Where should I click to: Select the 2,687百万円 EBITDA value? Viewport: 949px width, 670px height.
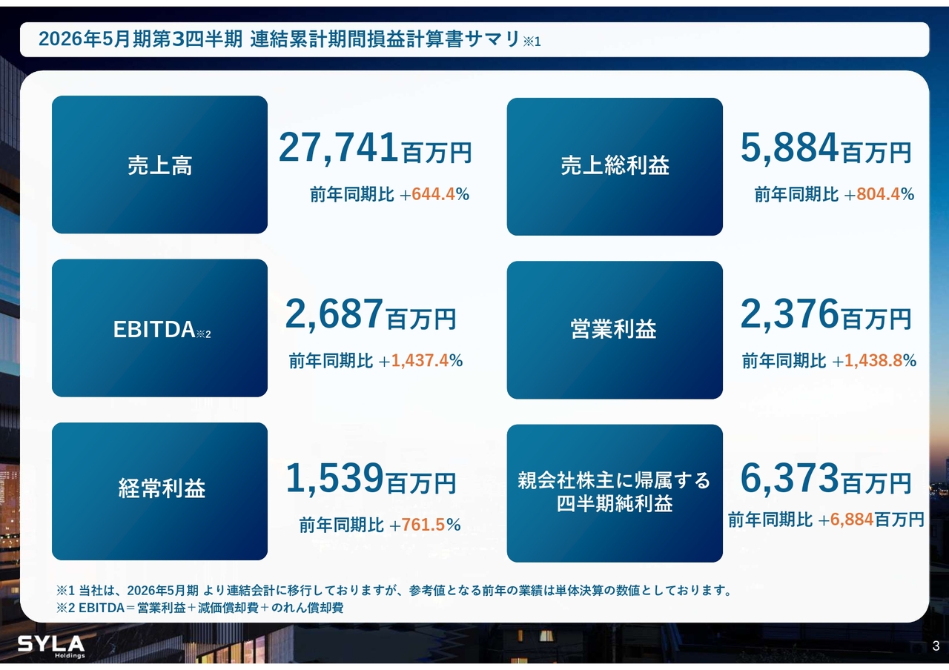(371, 315)
